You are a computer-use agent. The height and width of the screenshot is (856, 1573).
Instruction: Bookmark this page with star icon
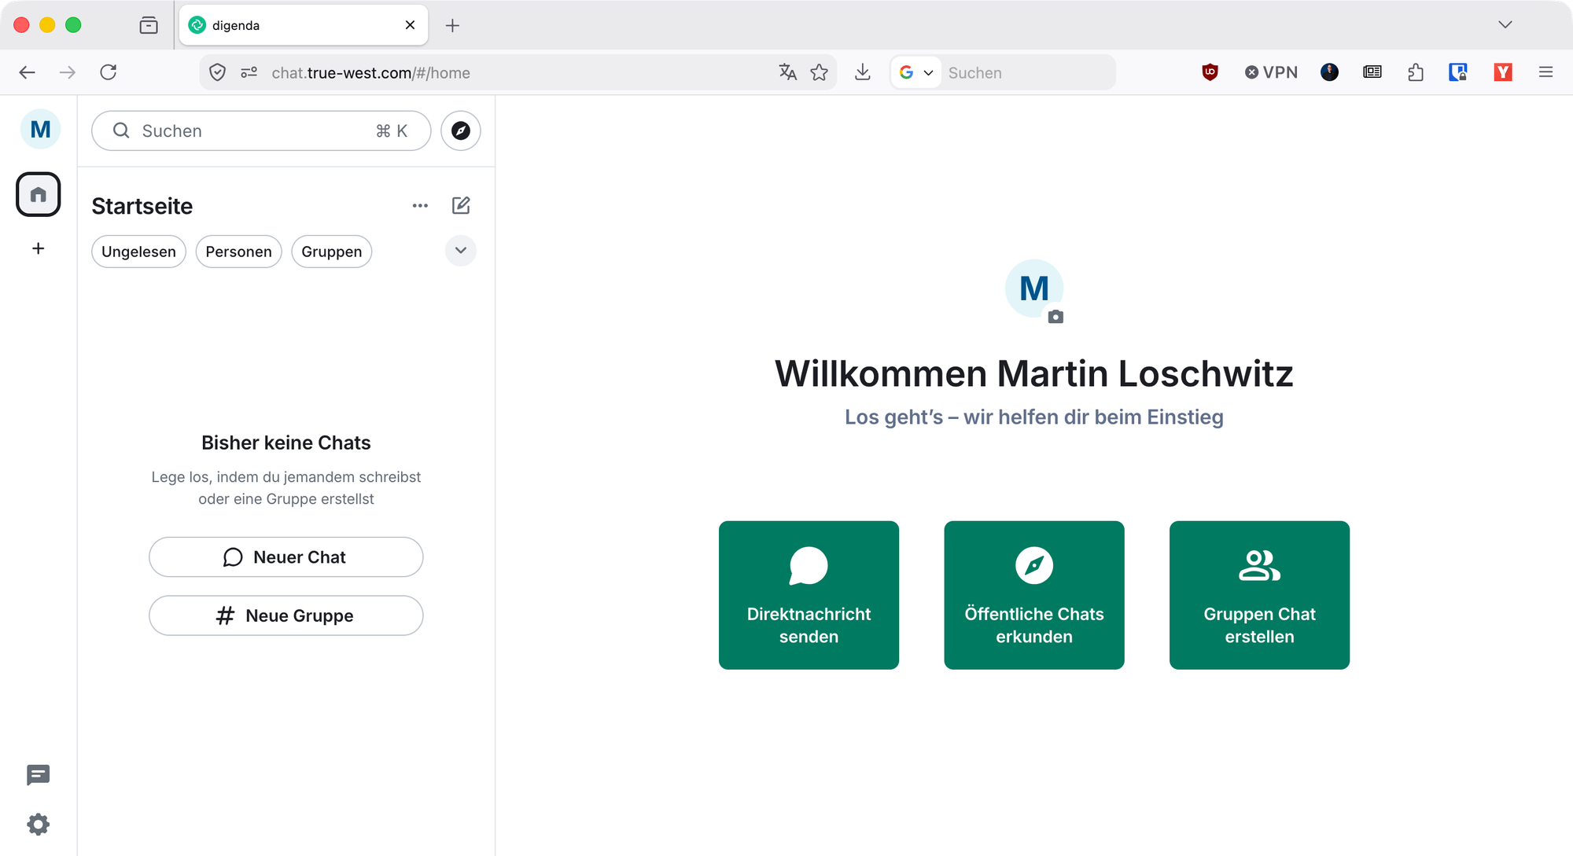(820, 72)
